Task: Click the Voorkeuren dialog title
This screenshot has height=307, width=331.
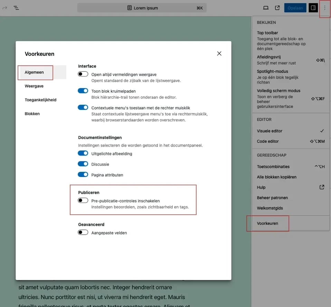Action: pos(39,54)
